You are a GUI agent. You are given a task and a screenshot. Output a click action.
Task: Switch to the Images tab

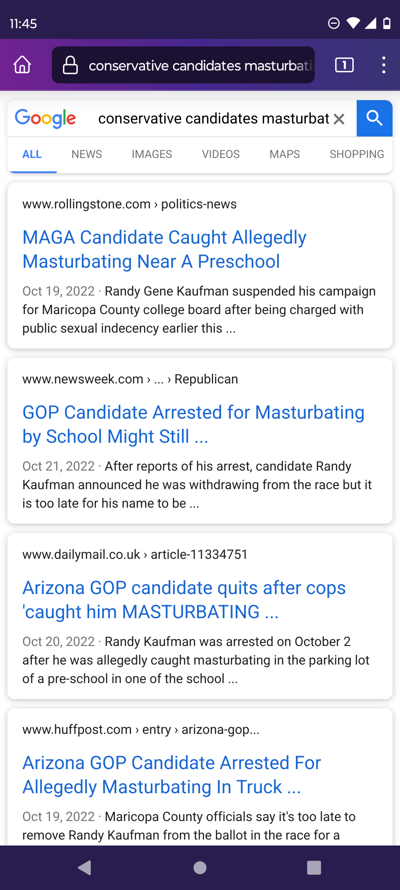(152, 154)
